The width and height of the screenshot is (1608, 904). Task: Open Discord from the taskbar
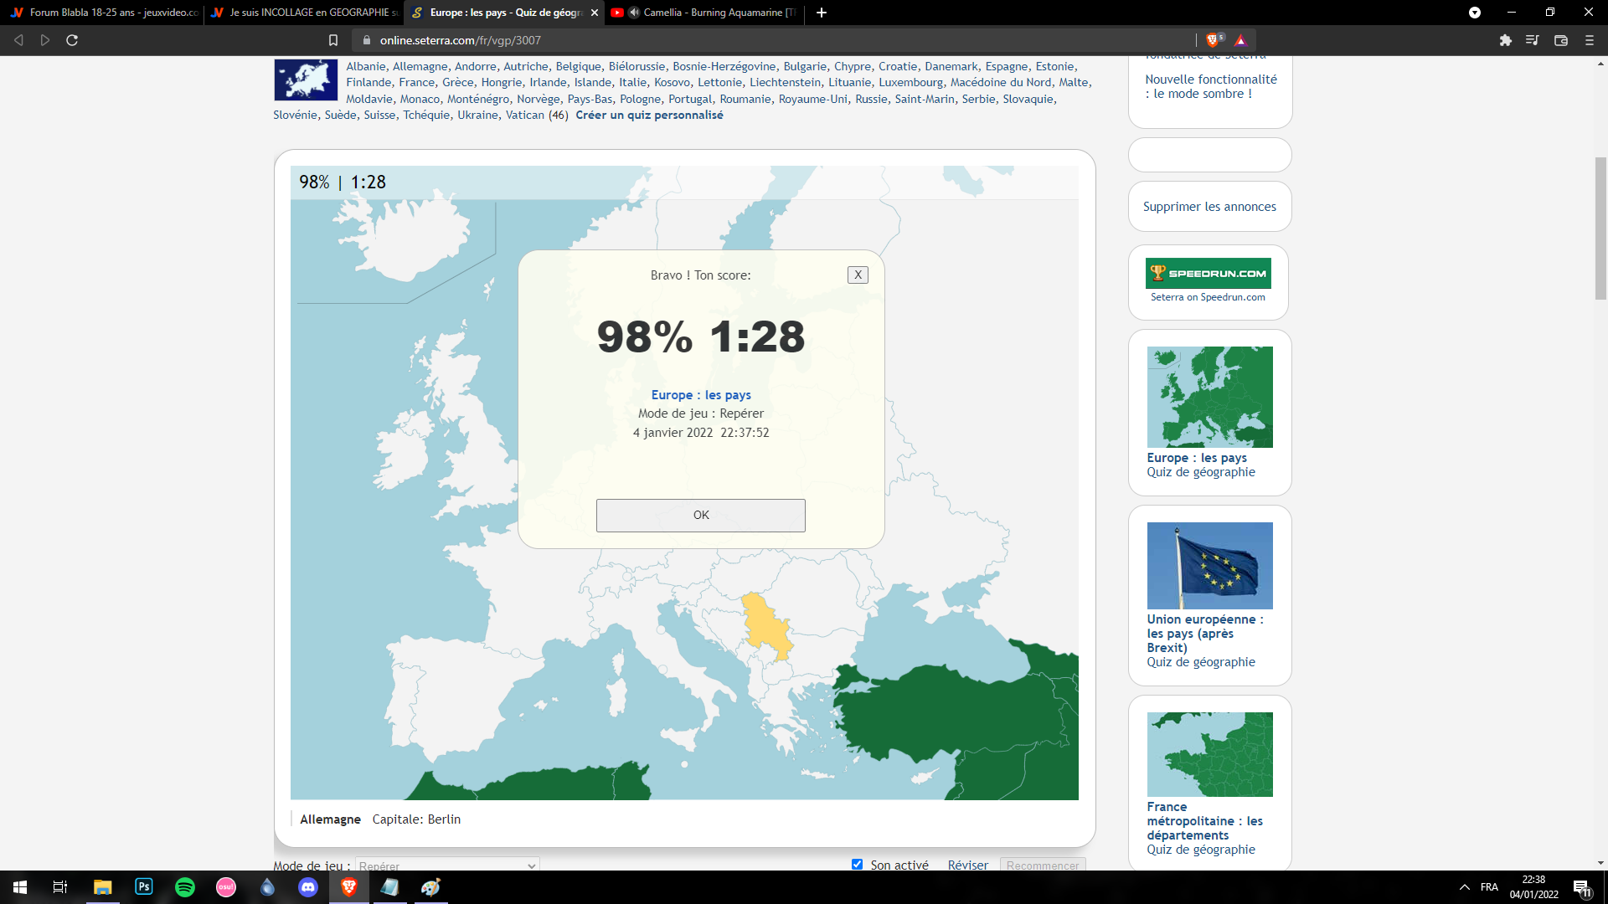(308, 887)
